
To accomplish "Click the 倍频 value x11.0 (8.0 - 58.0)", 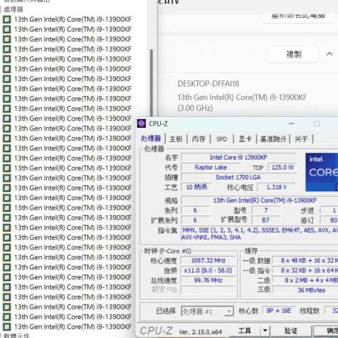I will click(208, 270).
